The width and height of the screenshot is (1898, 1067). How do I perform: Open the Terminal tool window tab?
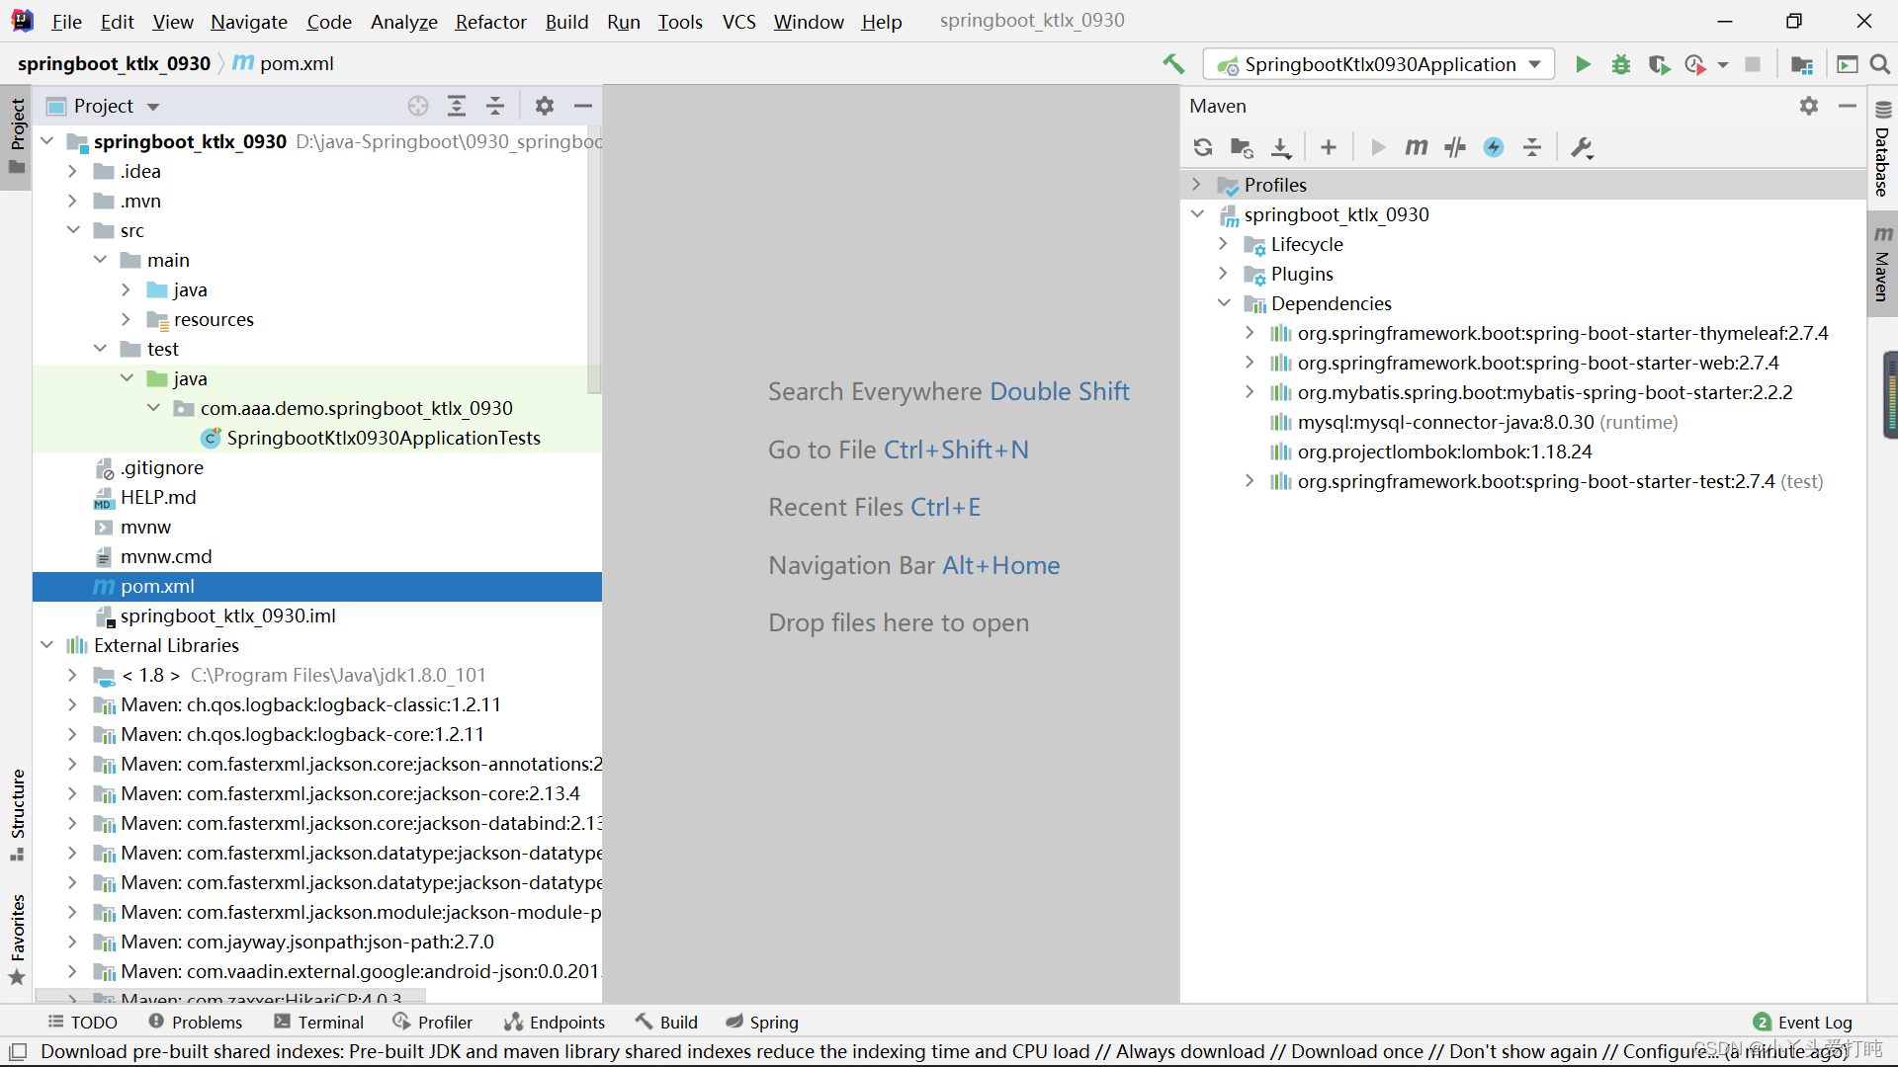(x=319, y=1022)
